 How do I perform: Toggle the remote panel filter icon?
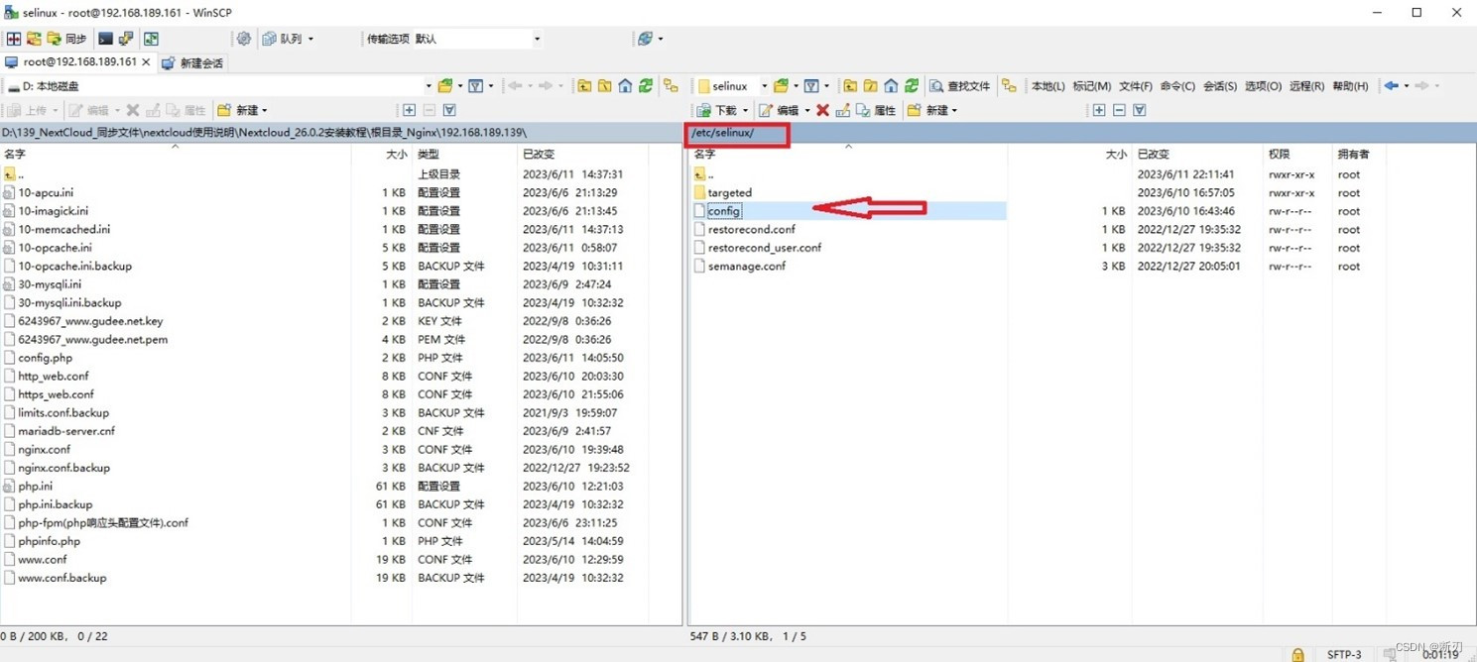(813, 86)
